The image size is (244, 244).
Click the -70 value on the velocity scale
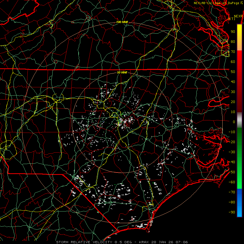(x=232, y=192)
